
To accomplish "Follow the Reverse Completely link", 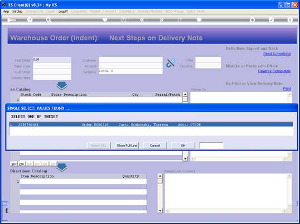I will 274,71.
